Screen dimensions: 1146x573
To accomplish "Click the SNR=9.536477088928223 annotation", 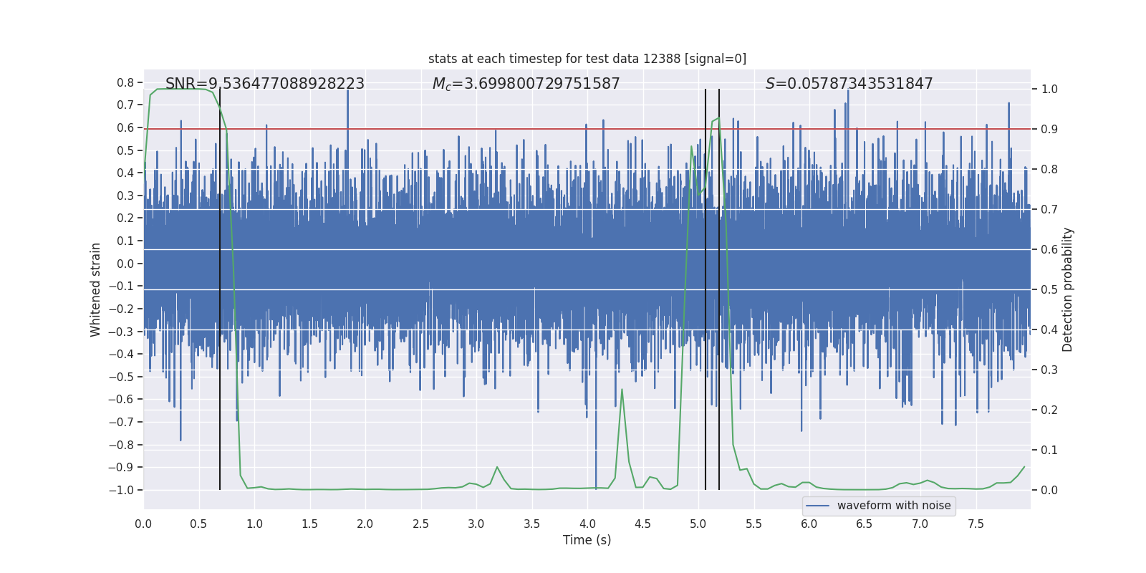I will [265, 84].
